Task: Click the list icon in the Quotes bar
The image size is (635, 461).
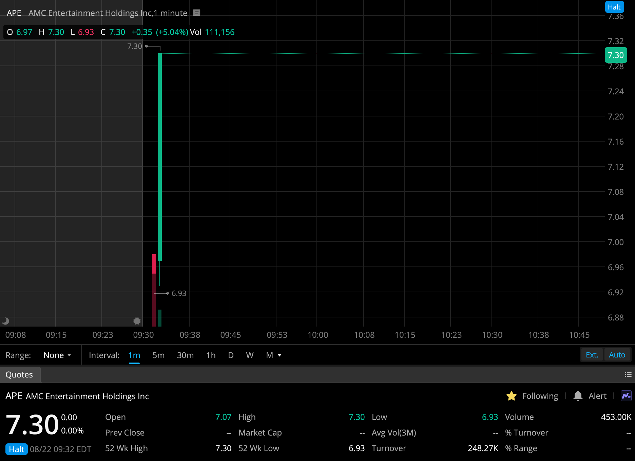Action: [628, 374]
